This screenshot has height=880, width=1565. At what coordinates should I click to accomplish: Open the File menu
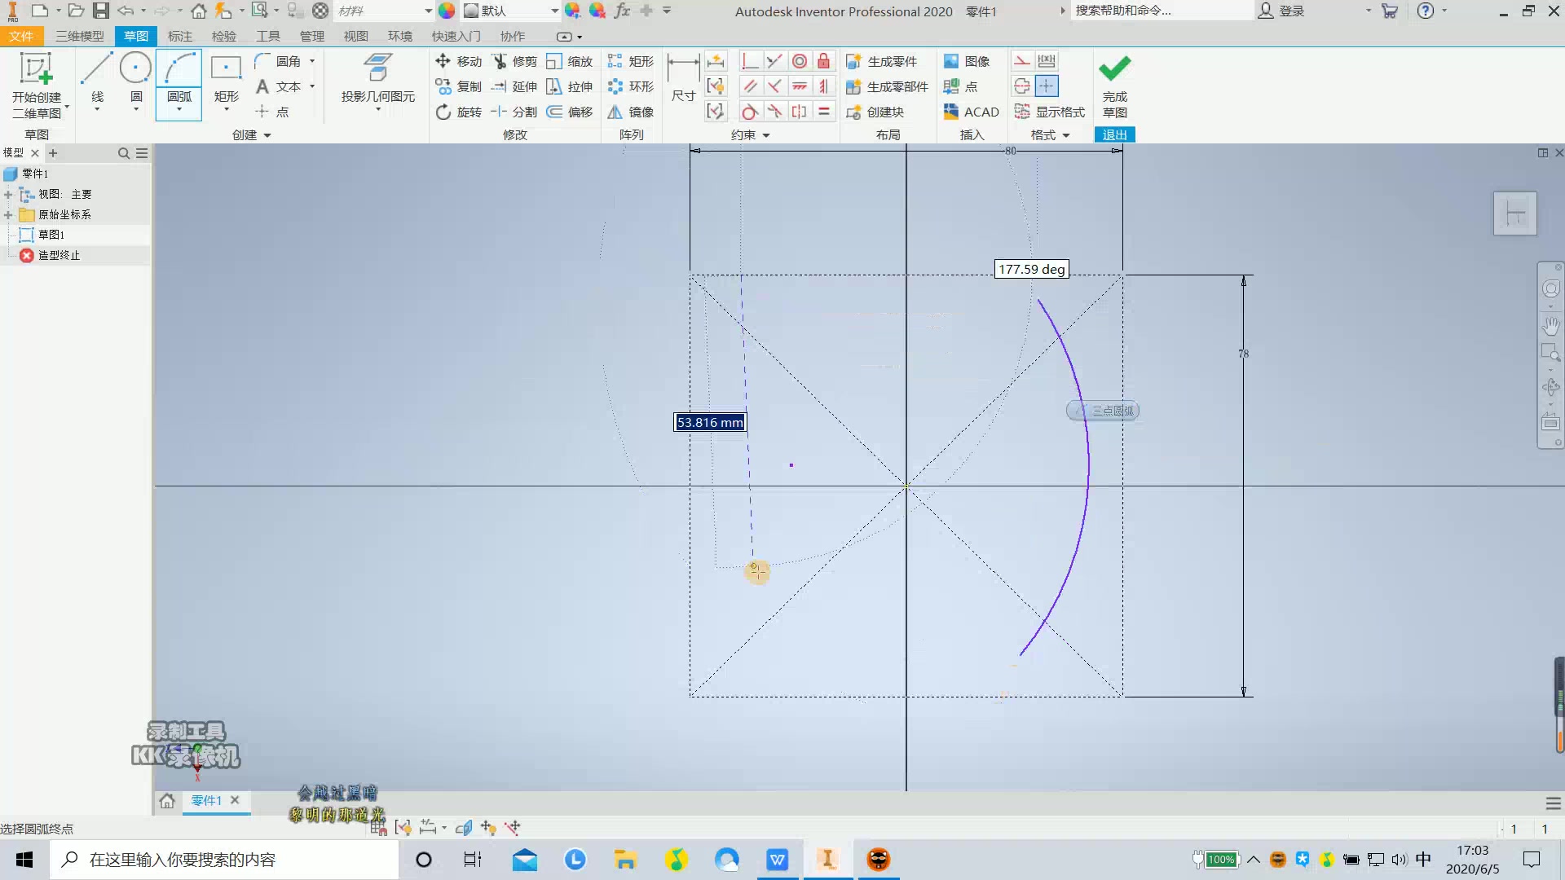tap(20, 36)
